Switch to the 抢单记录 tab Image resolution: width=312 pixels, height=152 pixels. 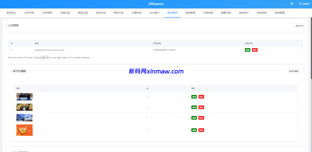click(101, 13)
